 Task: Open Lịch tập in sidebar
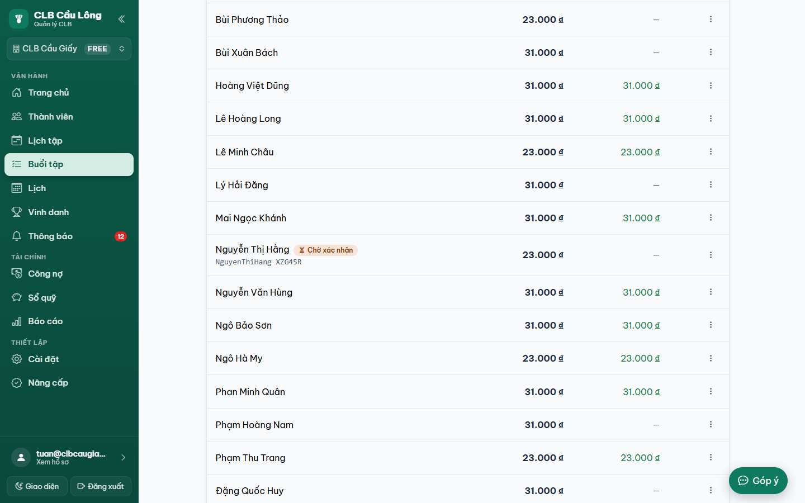69,141
